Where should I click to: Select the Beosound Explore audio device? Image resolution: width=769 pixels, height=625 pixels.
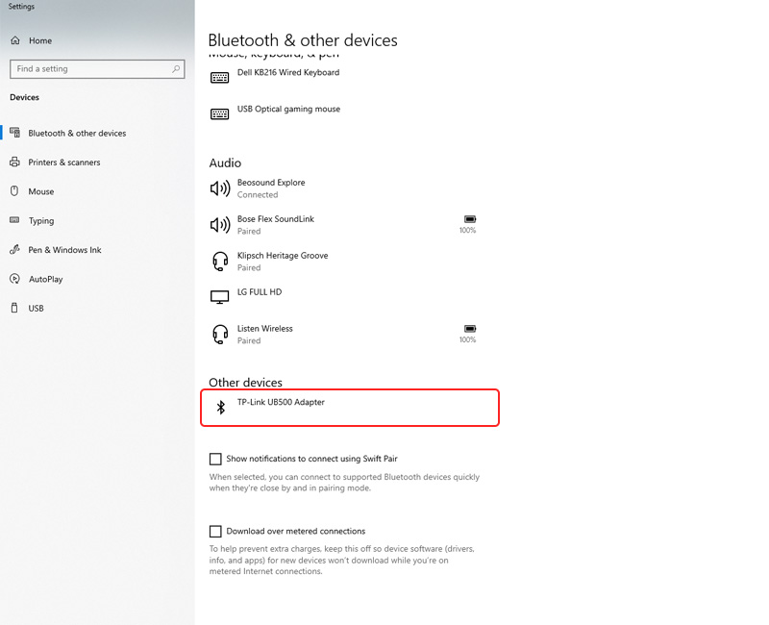[271, 183]
